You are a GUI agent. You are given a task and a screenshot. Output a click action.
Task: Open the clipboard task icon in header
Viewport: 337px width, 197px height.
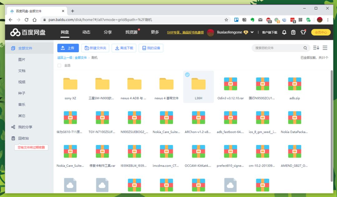click(x=293, y=32)
